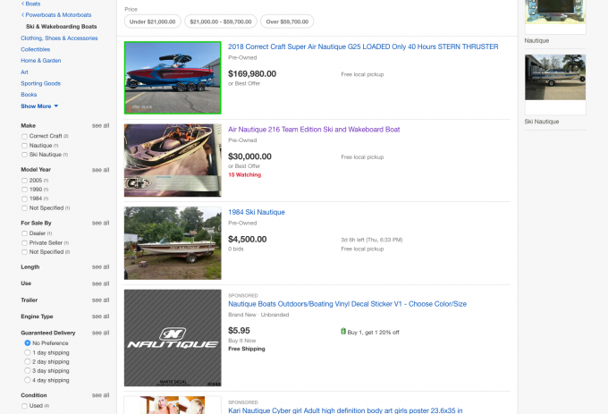Viewport: 608px width, 414px height.
Task: Open Air Nautique 216 Team Edition listing title
Action: click(314, 129)
